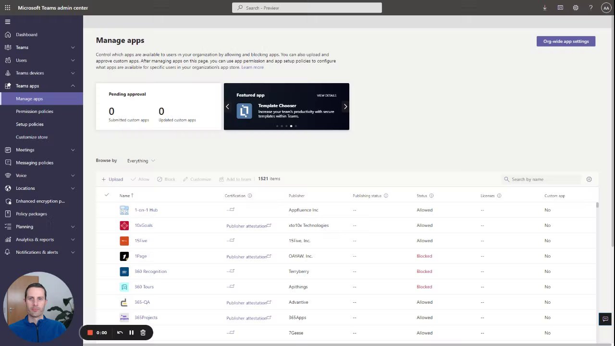Open the 1-on-1 Hub app
The height and width of the screenshot is (346, 615).
[146, 210]
